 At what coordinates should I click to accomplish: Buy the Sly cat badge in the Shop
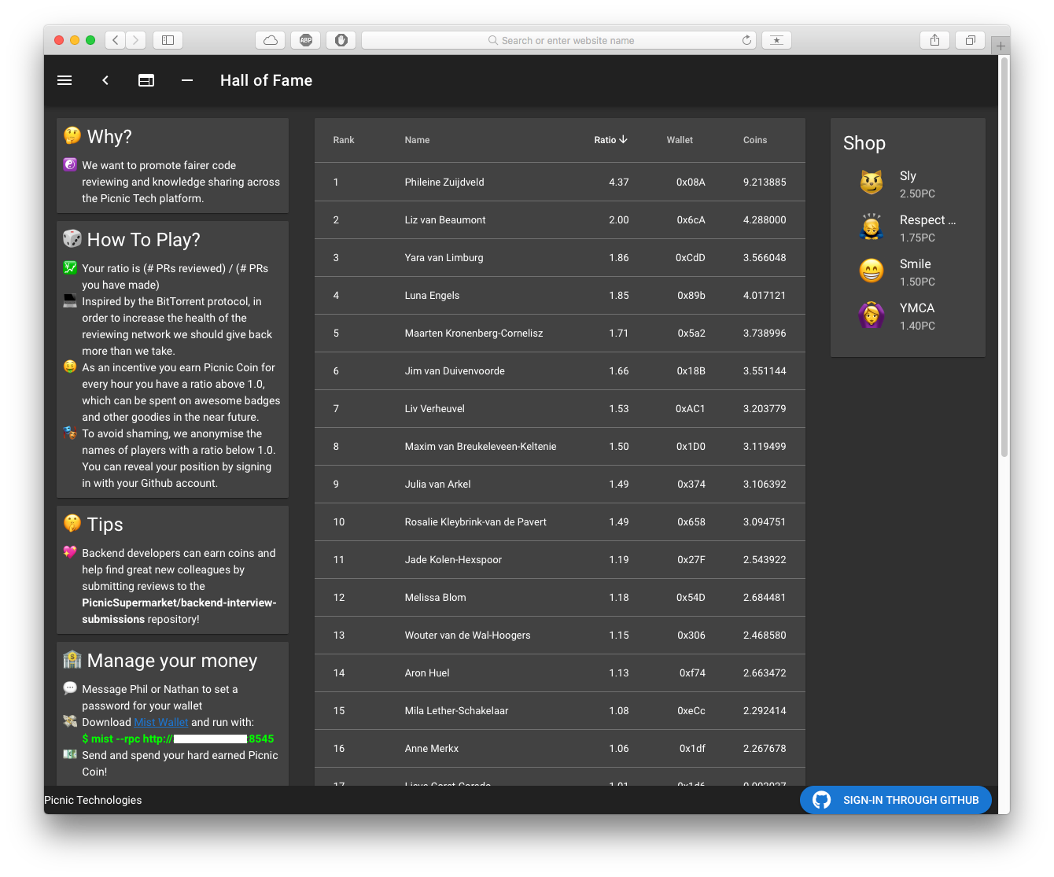tap(872, 182)
